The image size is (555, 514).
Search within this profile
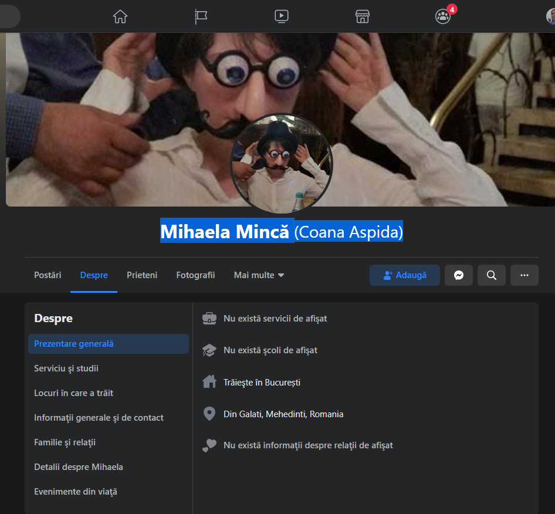491,275
